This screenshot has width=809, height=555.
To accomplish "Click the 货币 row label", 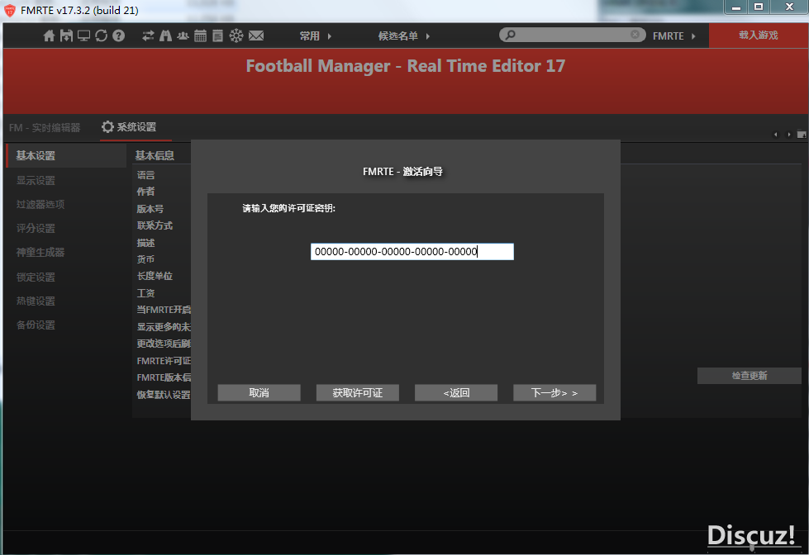I will 145,259.
